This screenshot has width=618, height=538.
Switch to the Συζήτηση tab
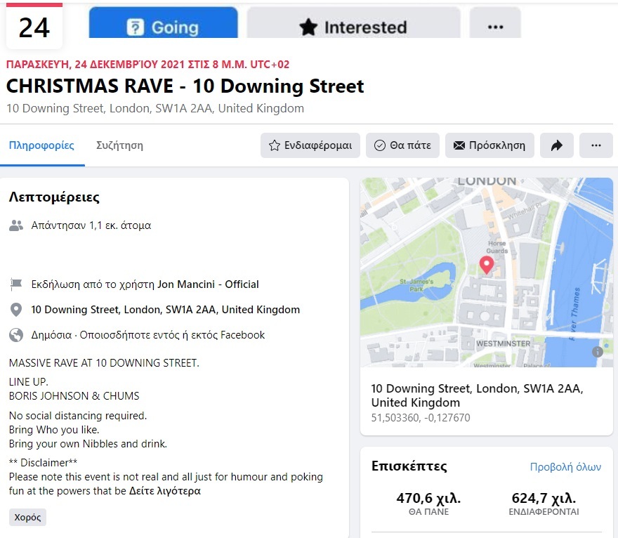coord(119,145)
